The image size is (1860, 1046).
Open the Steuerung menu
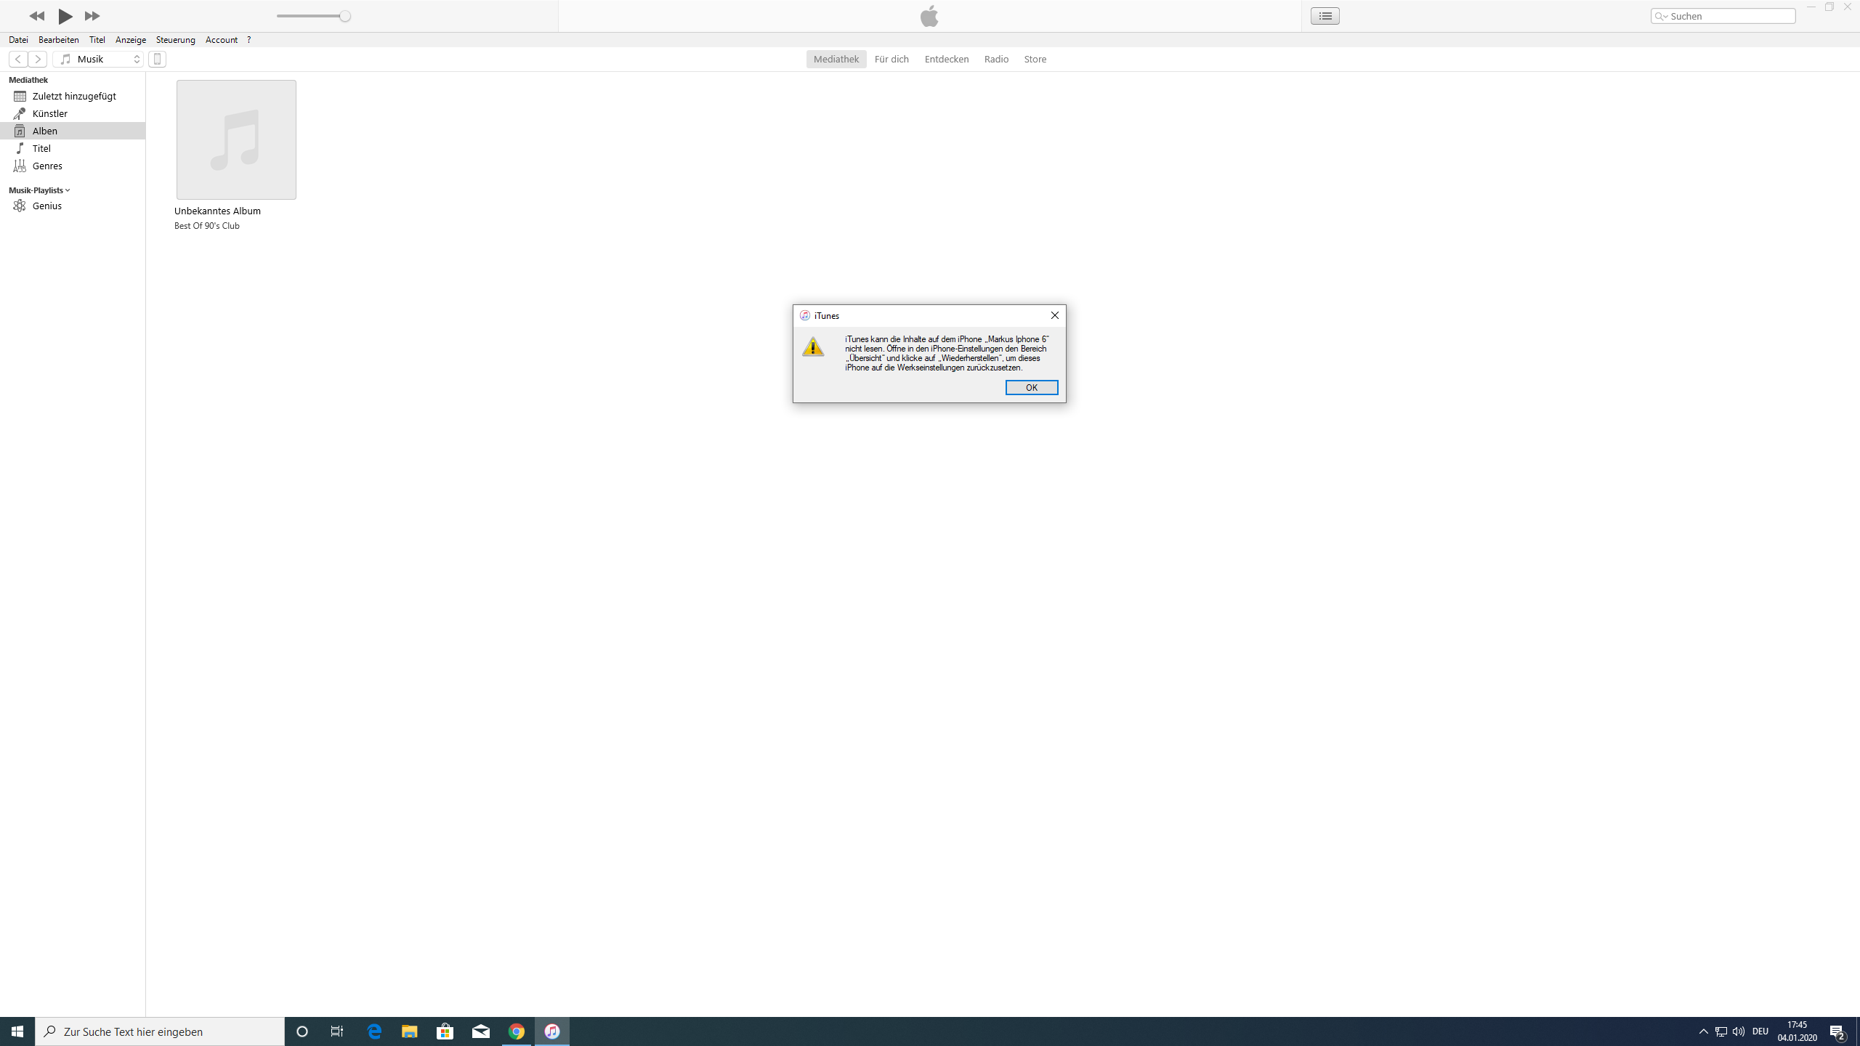point(175,40)
